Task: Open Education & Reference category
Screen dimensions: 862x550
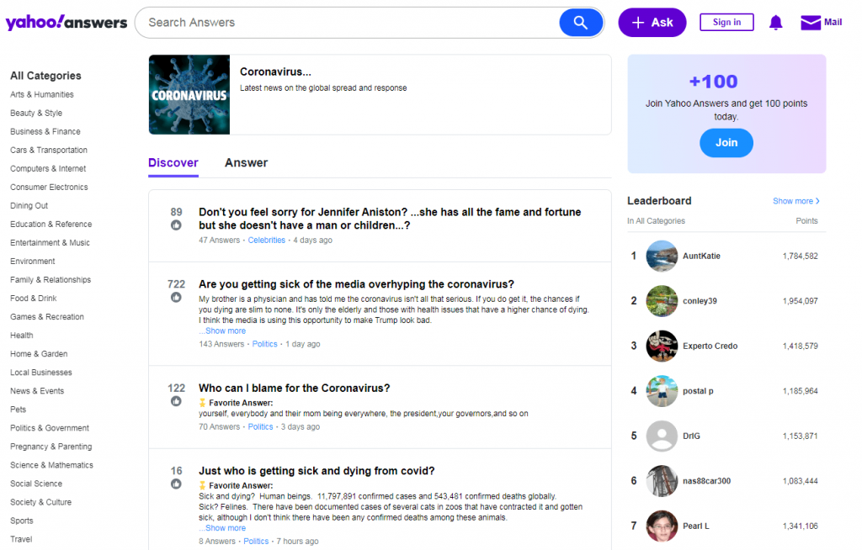Action: [51, 225]
